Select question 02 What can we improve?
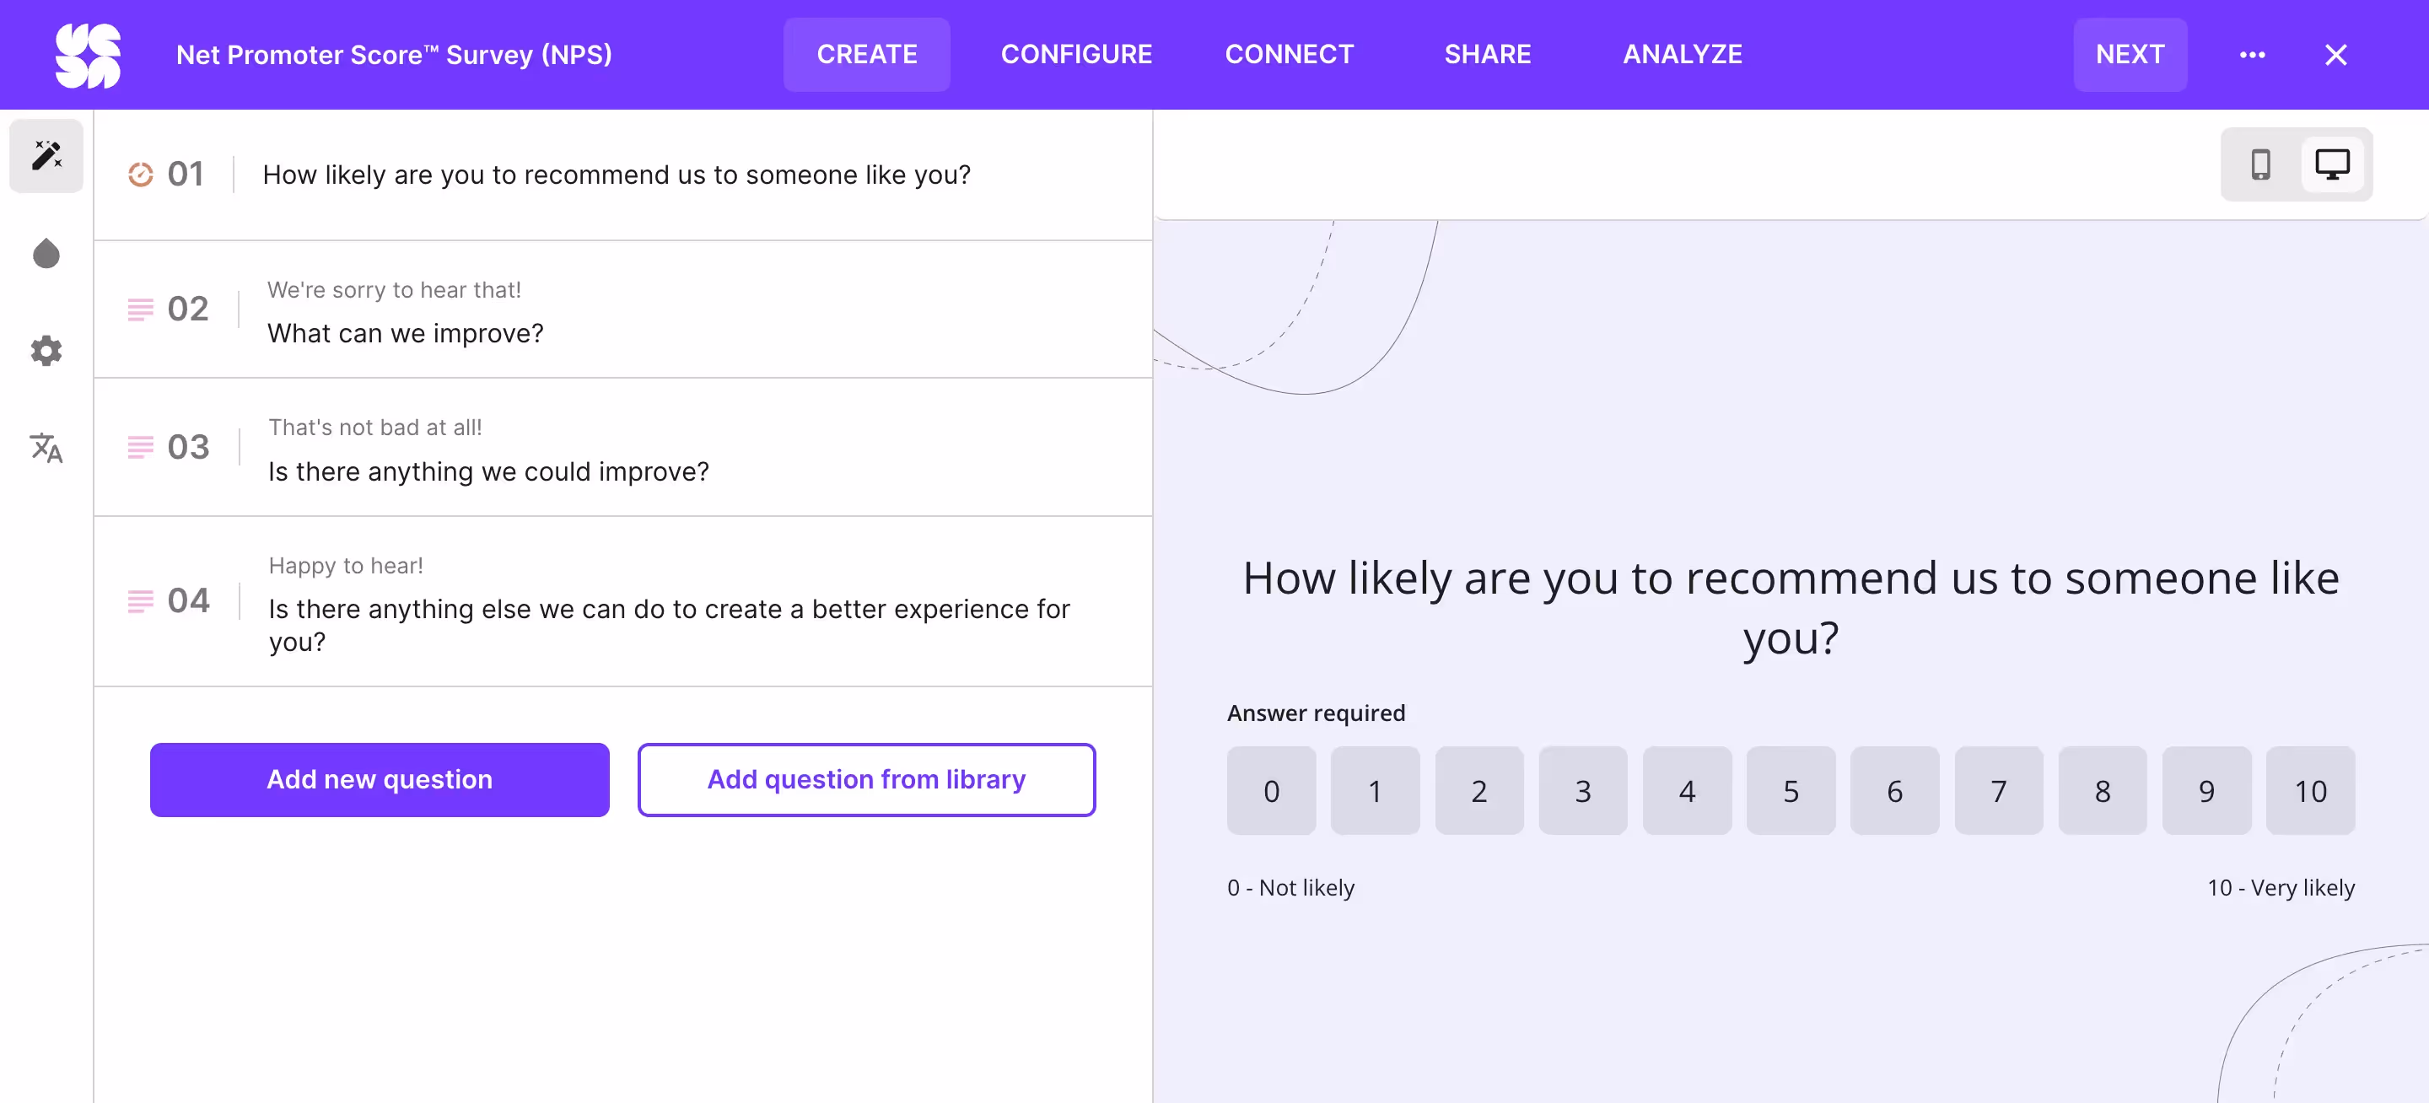This screenshot has height=1103, width=2429. pyautogui.click(x=623, y=309)
